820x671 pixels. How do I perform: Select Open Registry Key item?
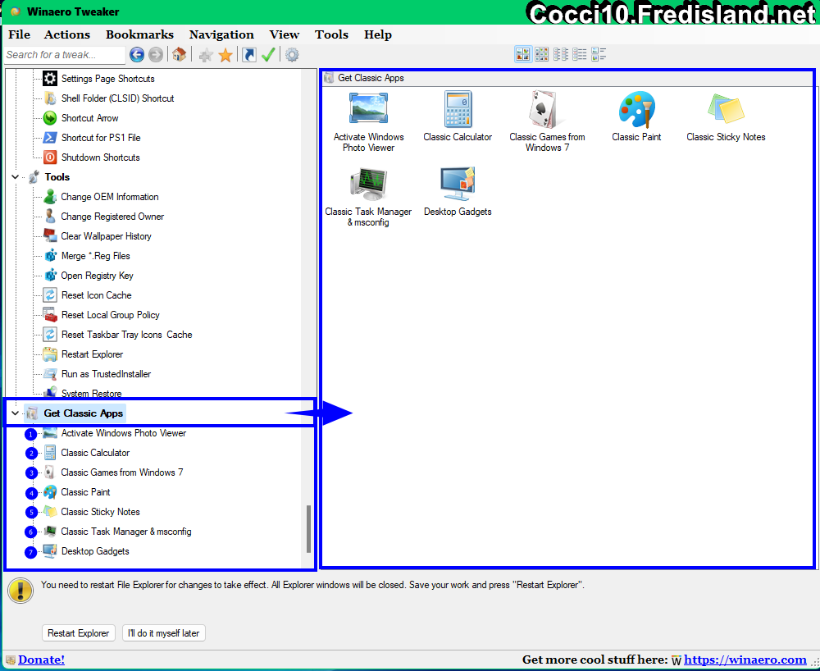(98, 276)
